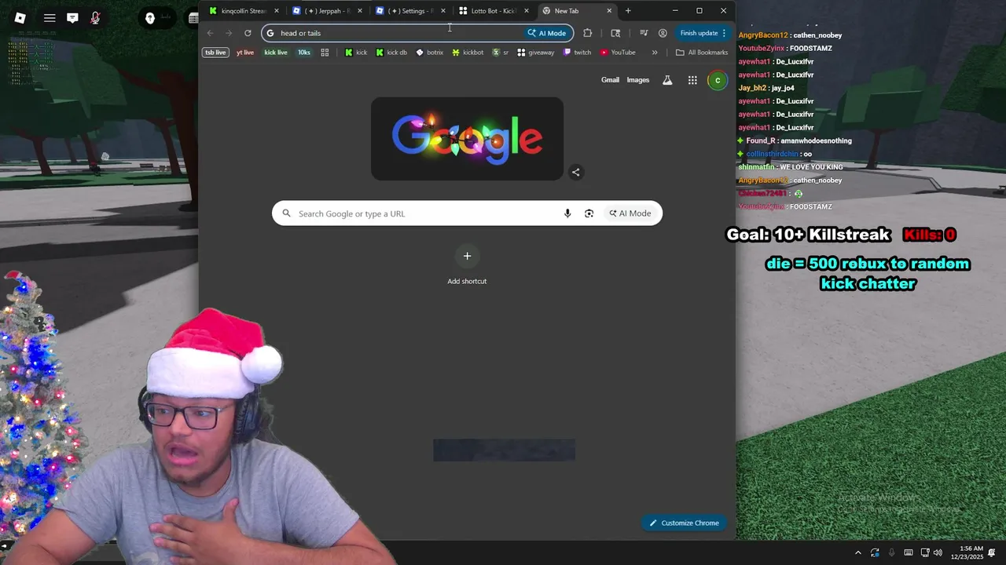Open the botrix bookmark
1006x565 pixels.
coord(430,53)
